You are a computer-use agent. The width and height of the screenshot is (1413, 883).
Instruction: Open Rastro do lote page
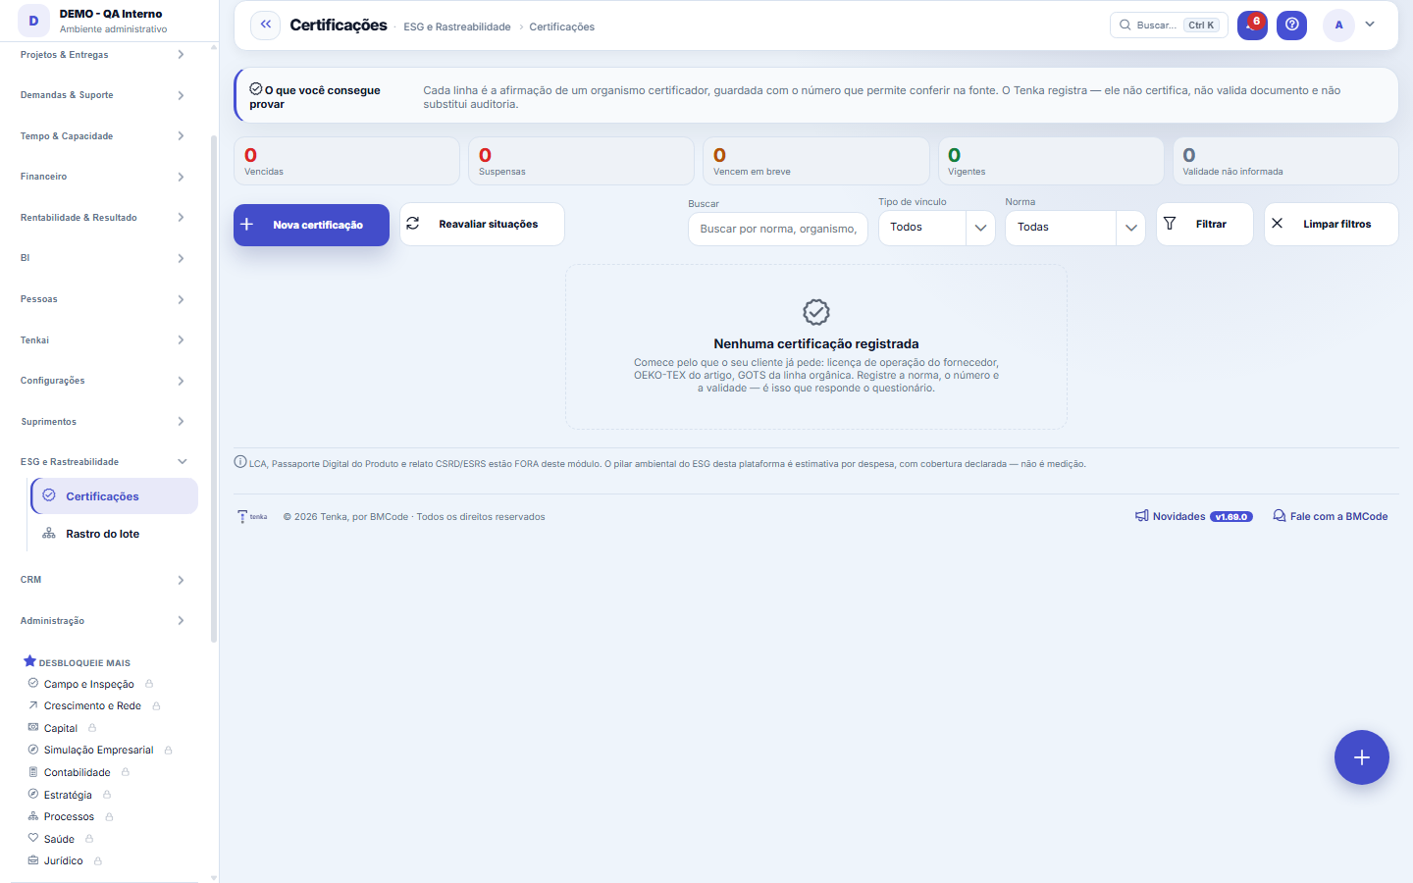coord(115,534)
